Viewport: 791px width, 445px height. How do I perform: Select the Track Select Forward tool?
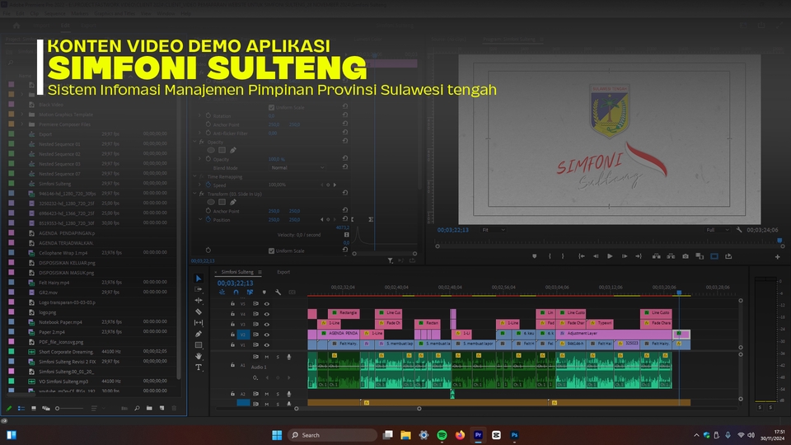click(199, 289)
